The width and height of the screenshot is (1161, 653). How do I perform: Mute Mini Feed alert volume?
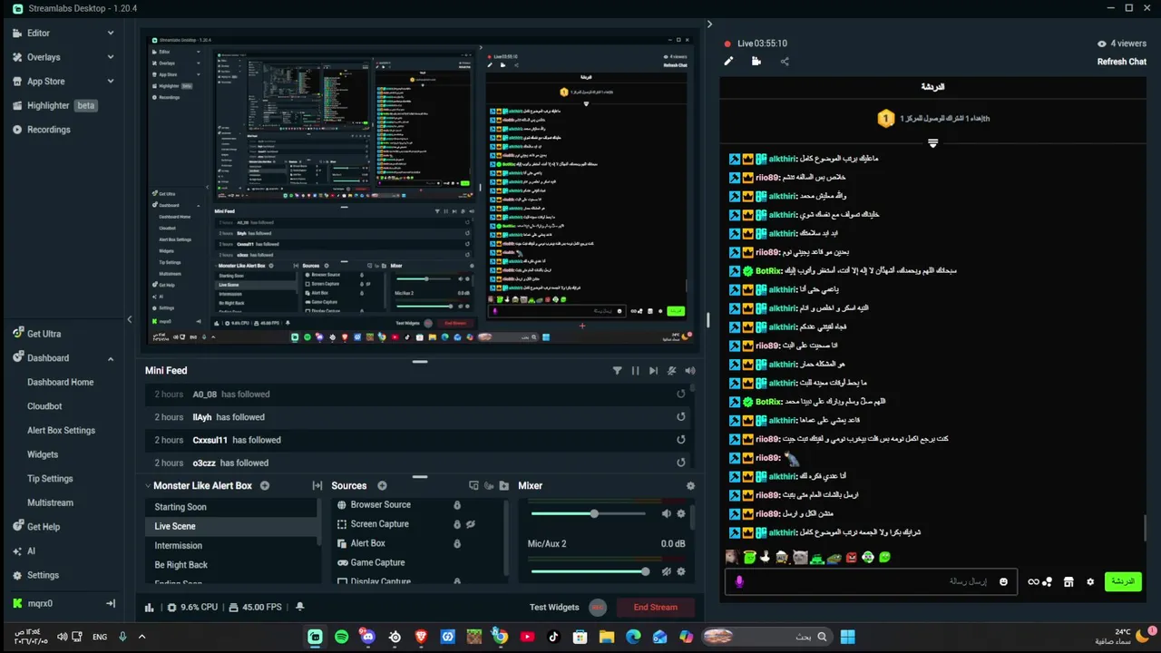click(690, 370)
